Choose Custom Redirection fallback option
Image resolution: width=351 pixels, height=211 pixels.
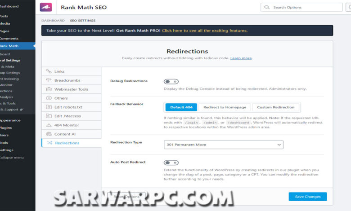pyautogui.click(x=276, y=107)
